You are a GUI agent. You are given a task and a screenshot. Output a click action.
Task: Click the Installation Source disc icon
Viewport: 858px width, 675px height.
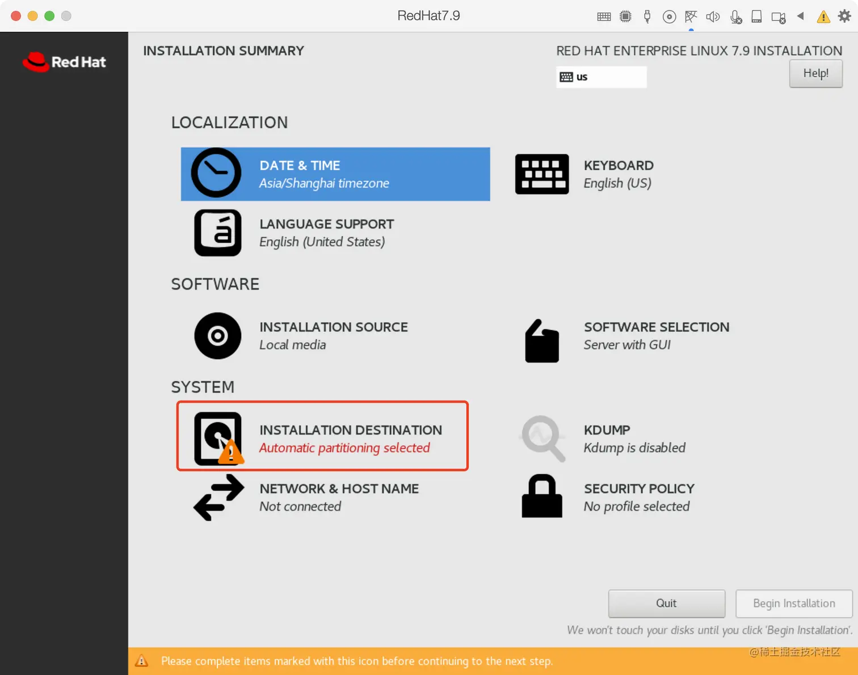[x=218, y=336]
